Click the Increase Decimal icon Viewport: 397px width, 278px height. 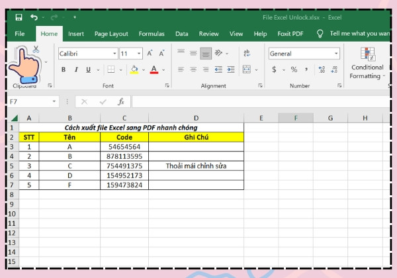(322, 69)
